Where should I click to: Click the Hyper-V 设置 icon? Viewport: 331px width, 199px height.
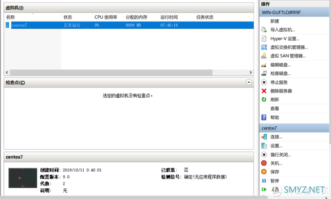click(x=264, y=38)
